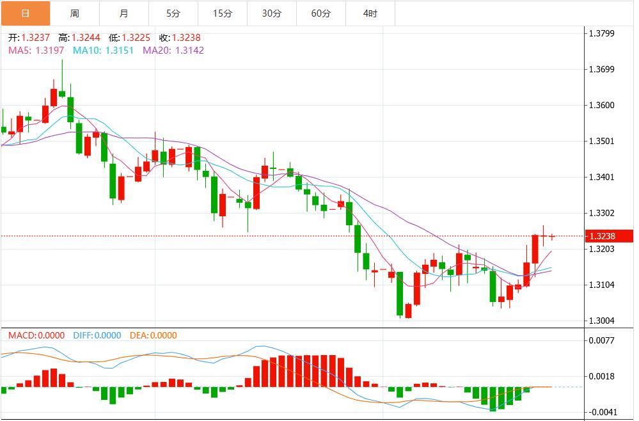639x421 pixels.
Task: Open the 月 (monthly) timeframe tab
Action: click(123, 13)
